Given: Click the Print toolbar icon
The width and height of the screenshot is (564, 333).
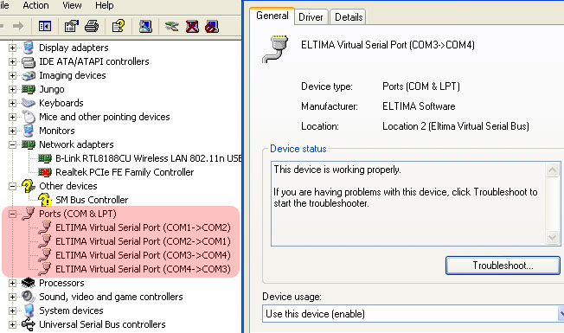Looking at the screenshot, I should [92, 26].
